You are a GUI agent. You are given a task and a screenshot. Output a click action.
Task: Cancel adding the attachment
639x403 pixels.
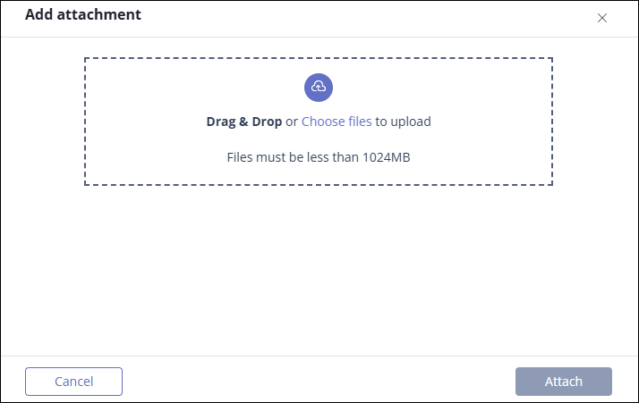pos(73,382)
